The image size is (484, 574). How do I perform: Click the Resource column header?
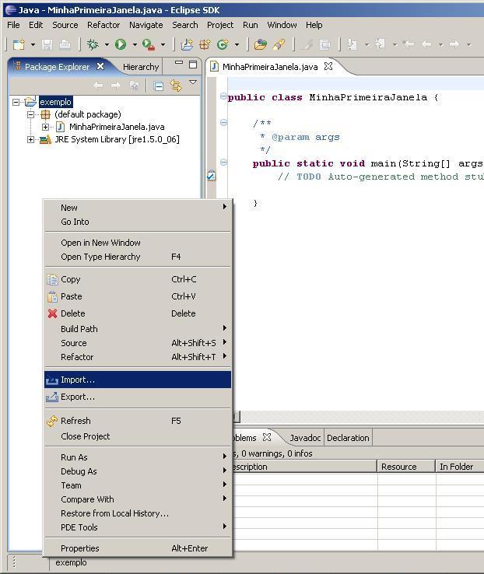pos(406,467)
